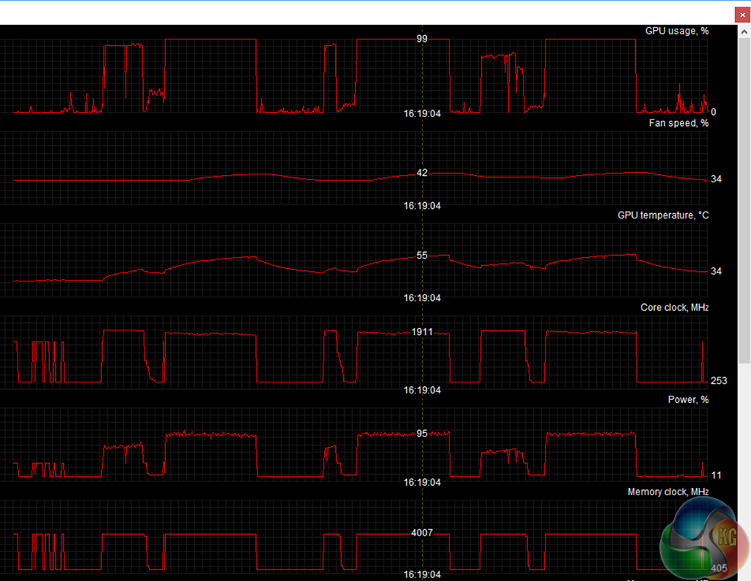Click the 55 value on temperature graph
Viewport: 751px width, 581px height.
422,256
